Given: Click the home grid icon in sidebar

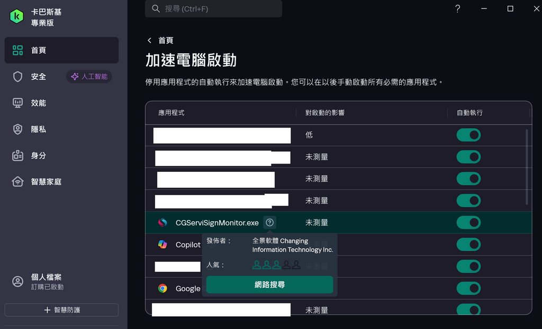Looking at the screenshot, I should pos(17,50).
